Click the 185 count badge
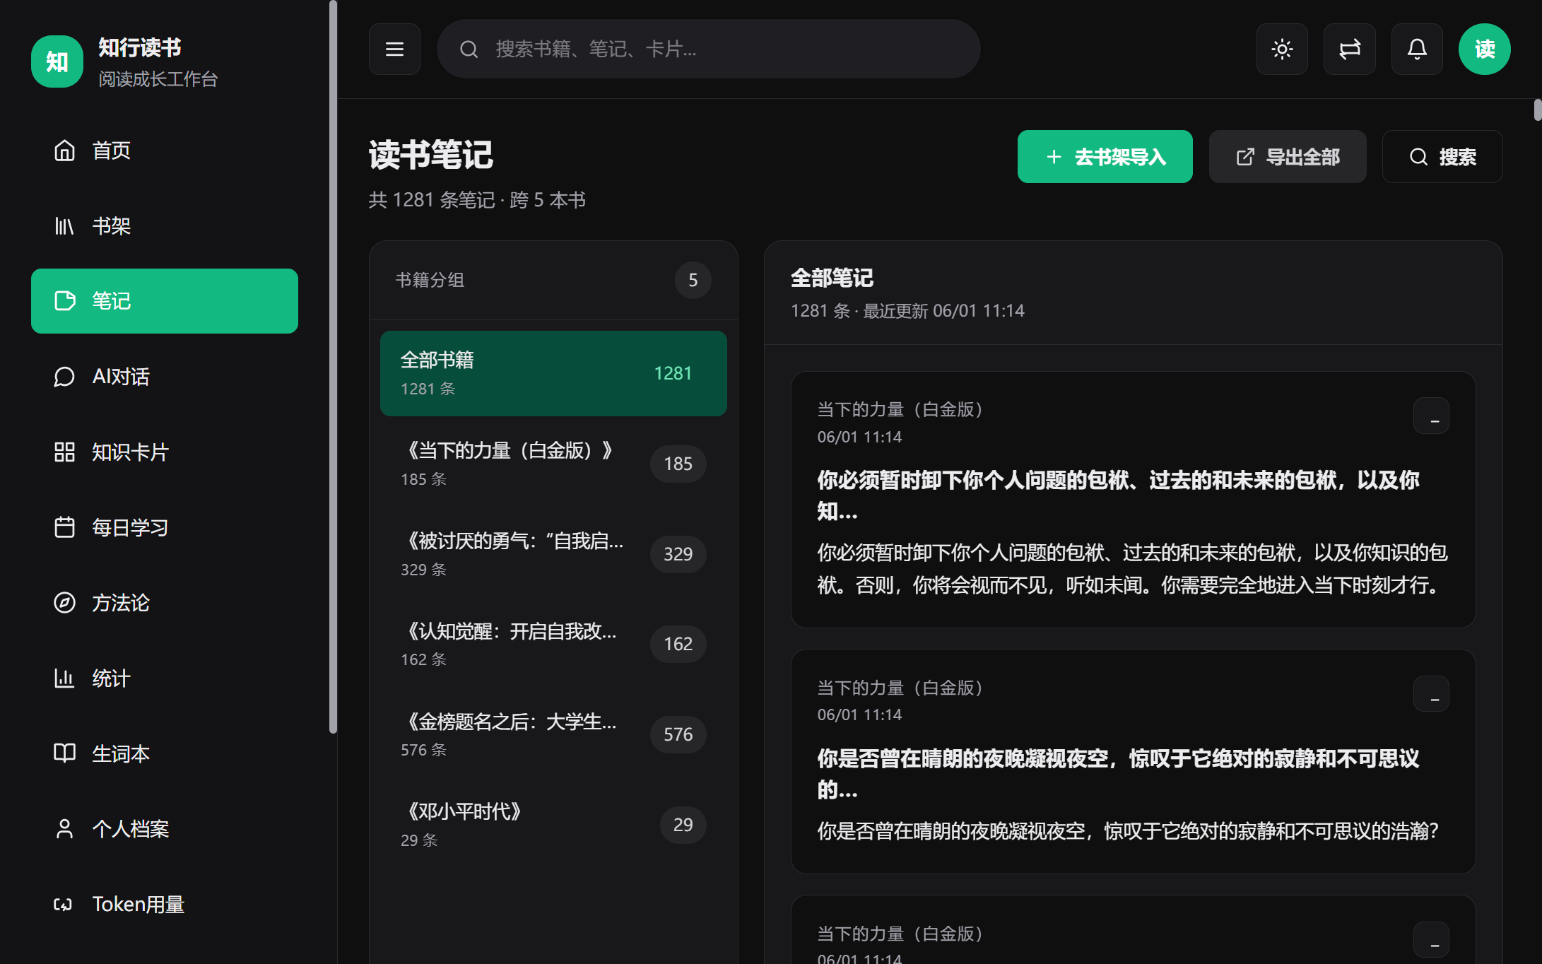The height and width of the screenshot is (964, 1542). (x=678, y=464)
